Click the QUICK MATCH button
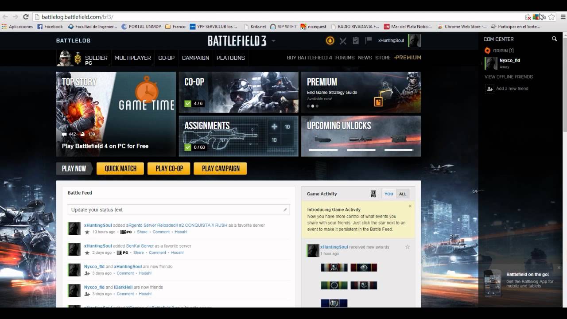The width and height of the screenshot is (567, 319). pos(120,168)
